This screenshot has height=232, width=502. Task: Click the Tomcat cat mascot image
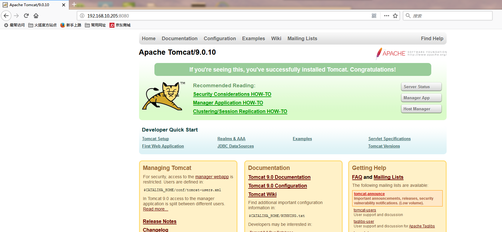(163, 96)
